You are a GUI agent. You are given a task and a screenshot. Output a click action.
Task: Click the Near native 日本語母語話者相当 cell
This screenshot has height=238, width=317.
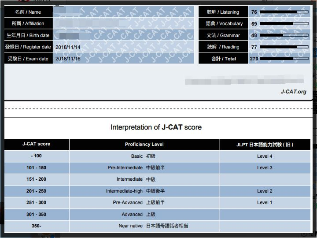tap(144, 226)
